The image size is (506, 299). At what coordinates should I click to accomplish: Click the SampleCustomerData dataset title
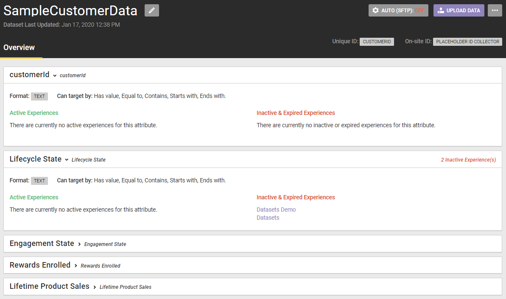[70, 11]
